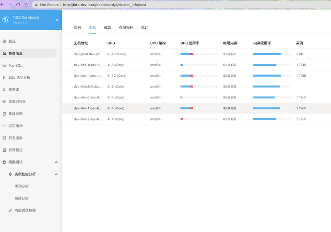Viewport: 331px width, 232px height.
Task: Click "61.5 GiB" in dev-tikv-2 row
Action: coord(229,119)
